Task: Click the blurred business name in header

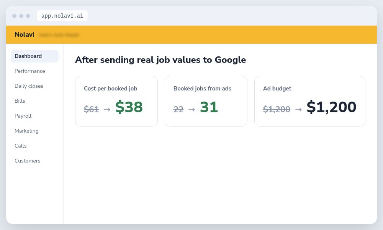Action: [x=59, y=35]
